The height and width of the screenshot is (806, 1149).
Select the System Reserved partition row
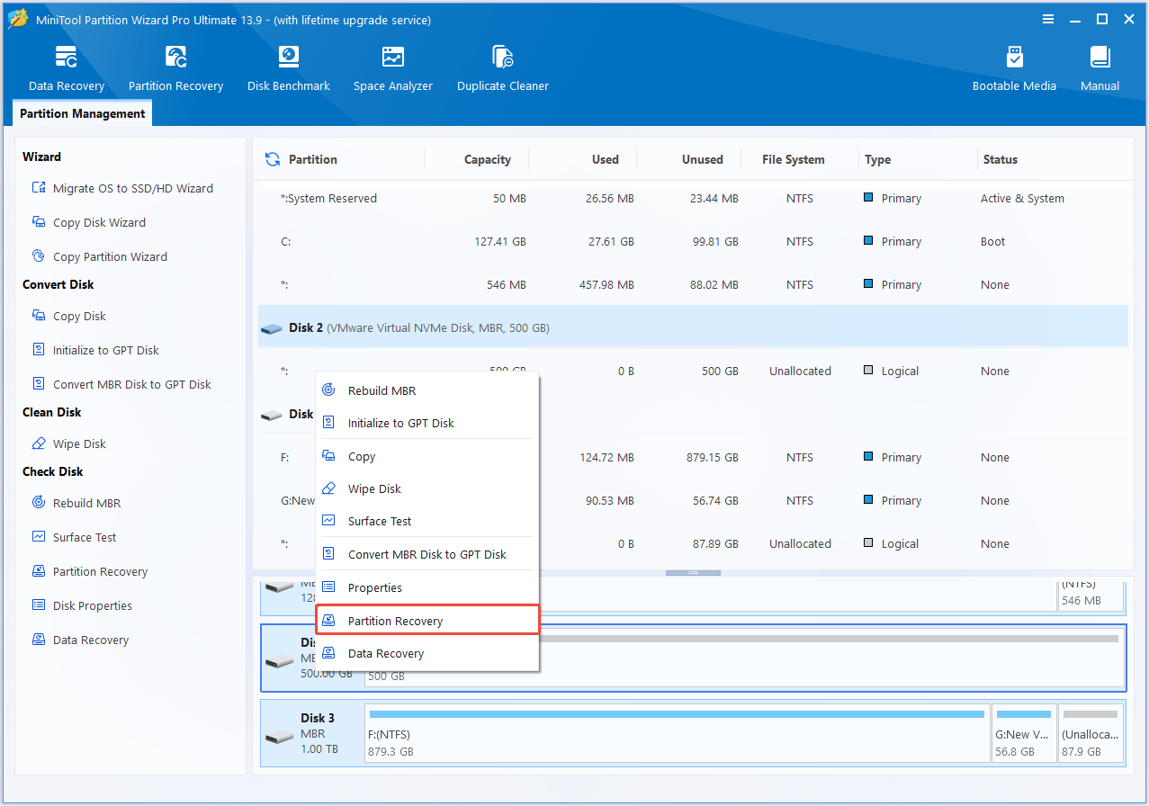(x=693, y=198)
